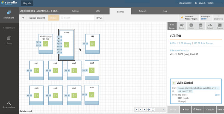Screen dimensions: 224x114
Task: Click the Ravello Systems logo
Action: [x=9, y=3]
